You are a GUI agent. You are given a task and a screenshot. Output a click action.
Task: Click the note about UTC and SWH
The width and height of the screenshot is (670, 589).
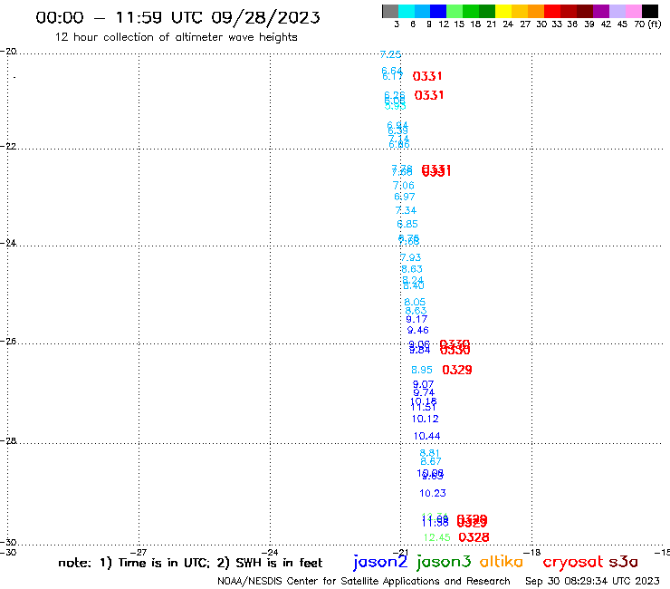click(x=190, y=563)
